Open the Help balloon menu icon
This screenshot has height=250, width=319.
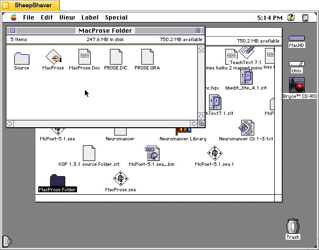pos(291,18)
